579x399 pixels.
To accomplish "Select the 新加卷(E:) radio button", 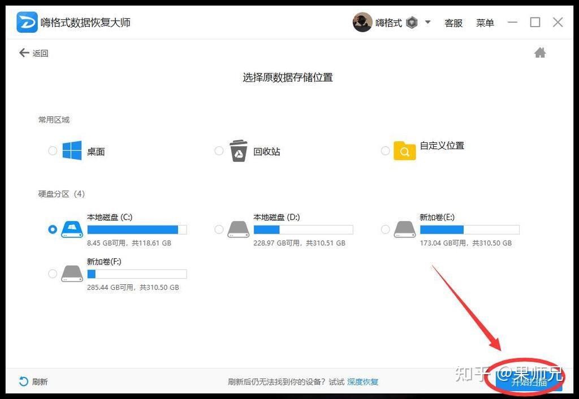I will [385, 229].
